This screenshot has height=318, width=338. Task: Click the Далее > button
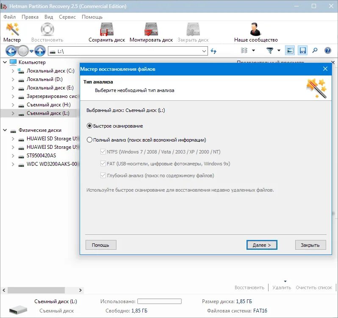pos(262,245)
